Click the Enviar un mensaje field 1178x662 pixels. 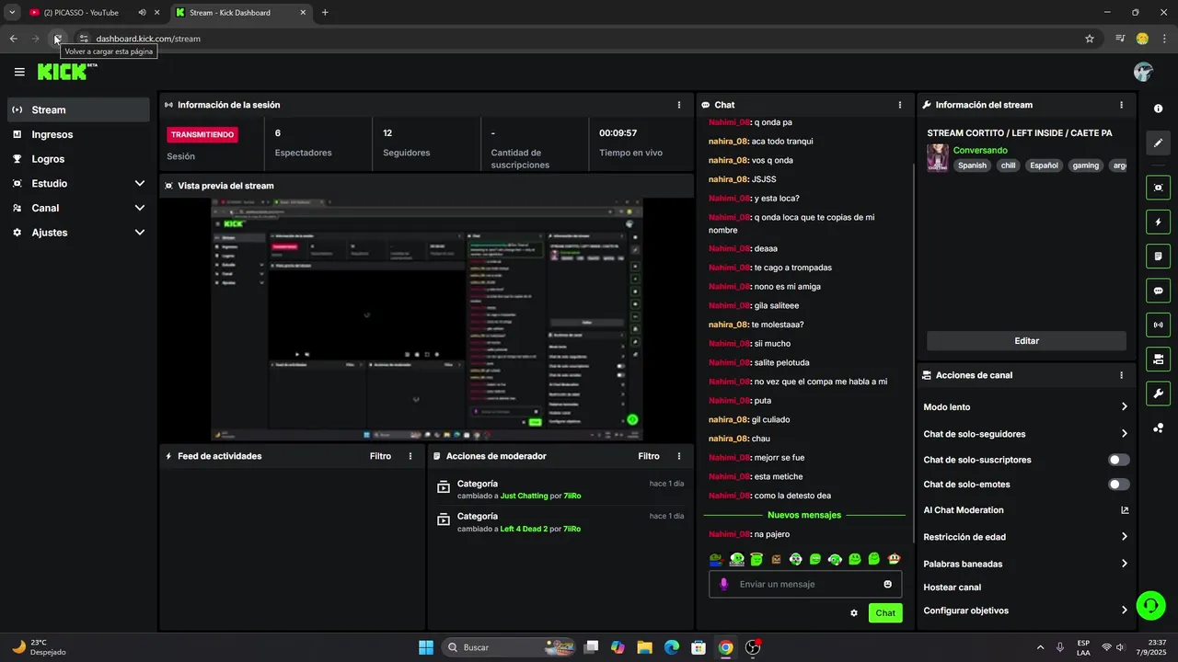pyautogui.click(x=805, y=584)
